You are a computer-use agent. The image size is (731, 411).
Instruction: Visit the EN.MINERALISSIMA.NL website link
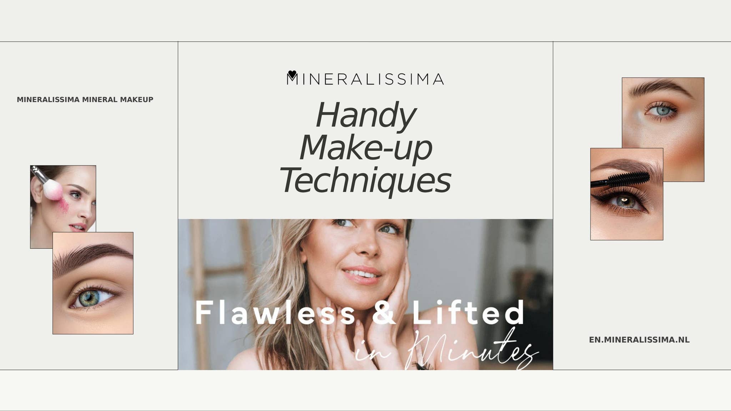point(639,340)
